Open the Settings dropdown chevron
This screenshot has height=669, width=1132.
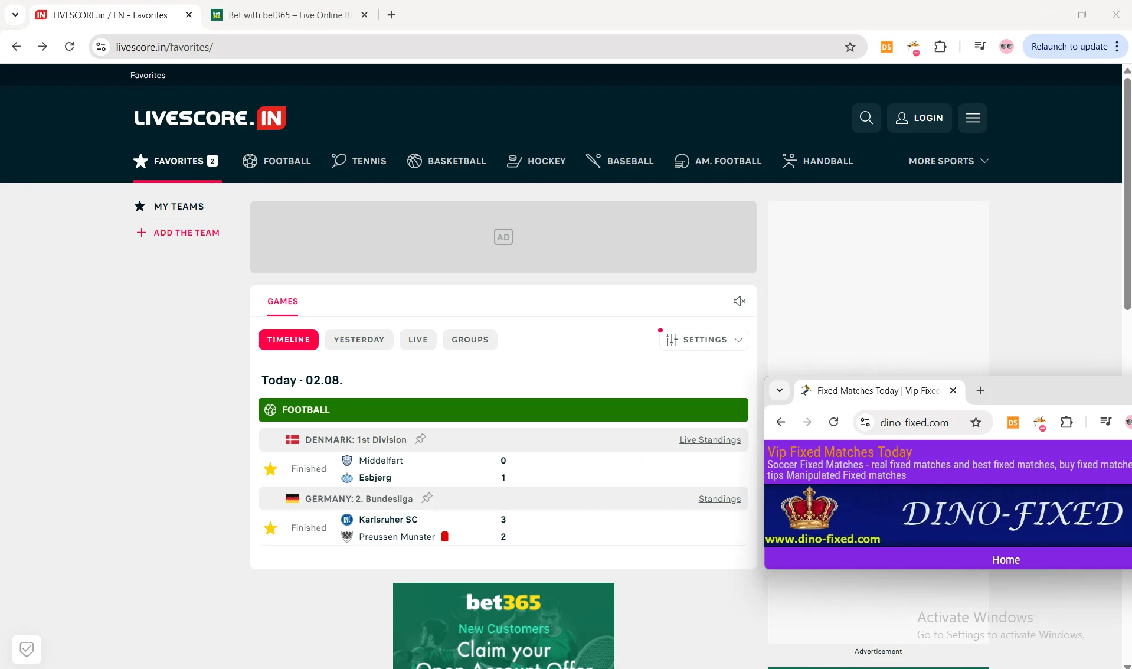[738, 340]
